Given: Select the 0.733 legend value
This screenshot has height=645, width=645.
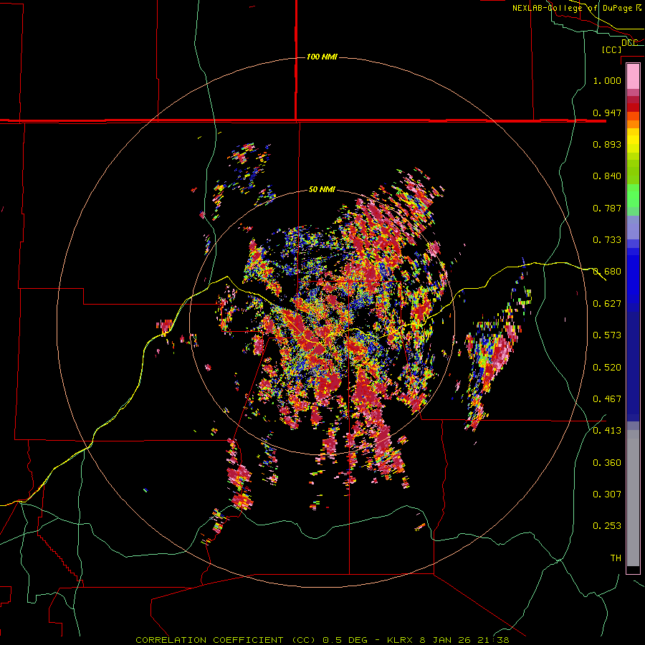Looking at the screenshot, I should (x=607, y=240).
